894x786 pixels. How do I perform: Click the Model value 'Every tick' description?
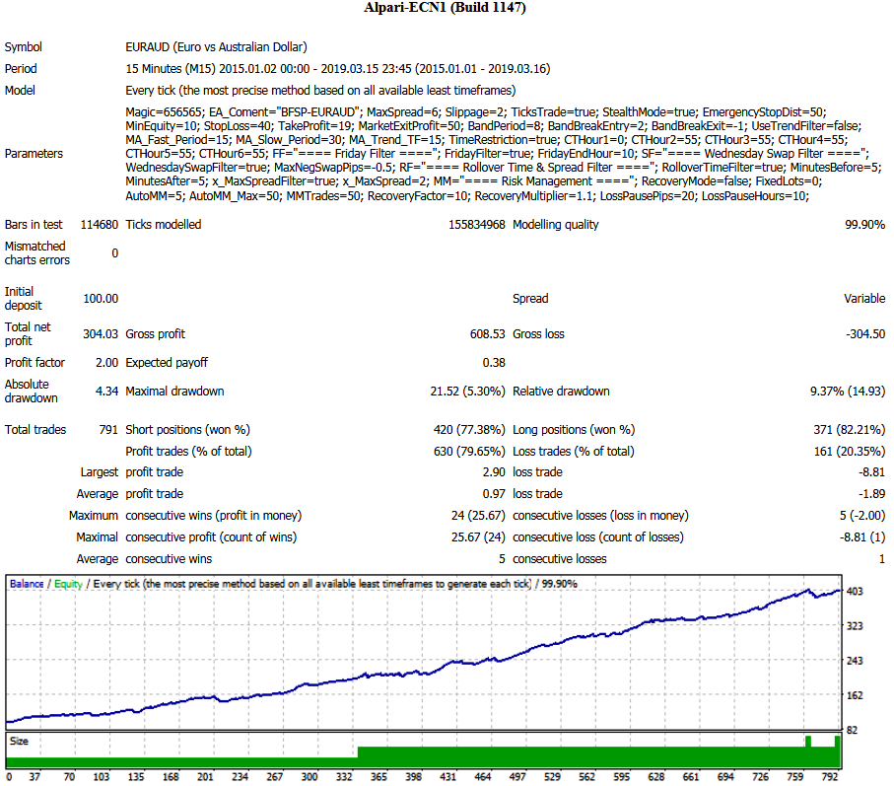tap(320, 90)
